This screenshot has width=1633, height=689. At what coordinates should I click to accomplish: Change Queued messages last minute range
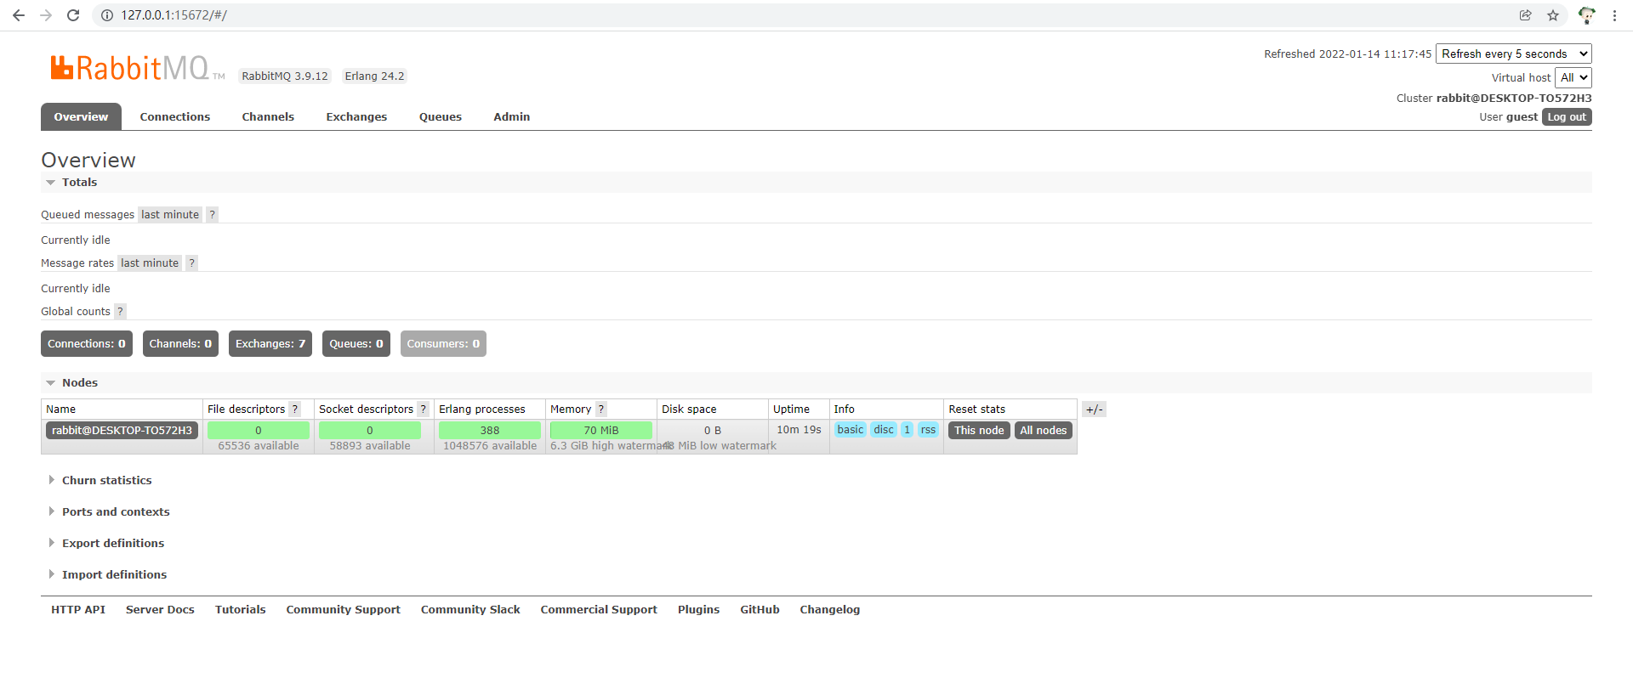tap(170, 215)
